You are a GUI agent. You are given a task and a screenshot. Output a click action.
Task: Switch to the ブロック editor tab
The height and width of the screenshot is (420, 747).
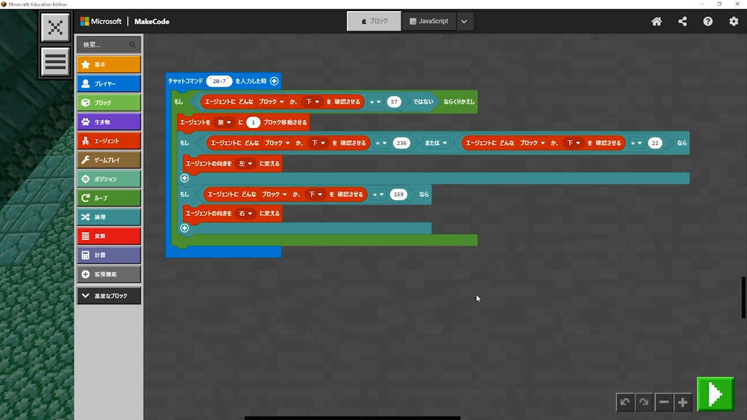pos(374,22)
